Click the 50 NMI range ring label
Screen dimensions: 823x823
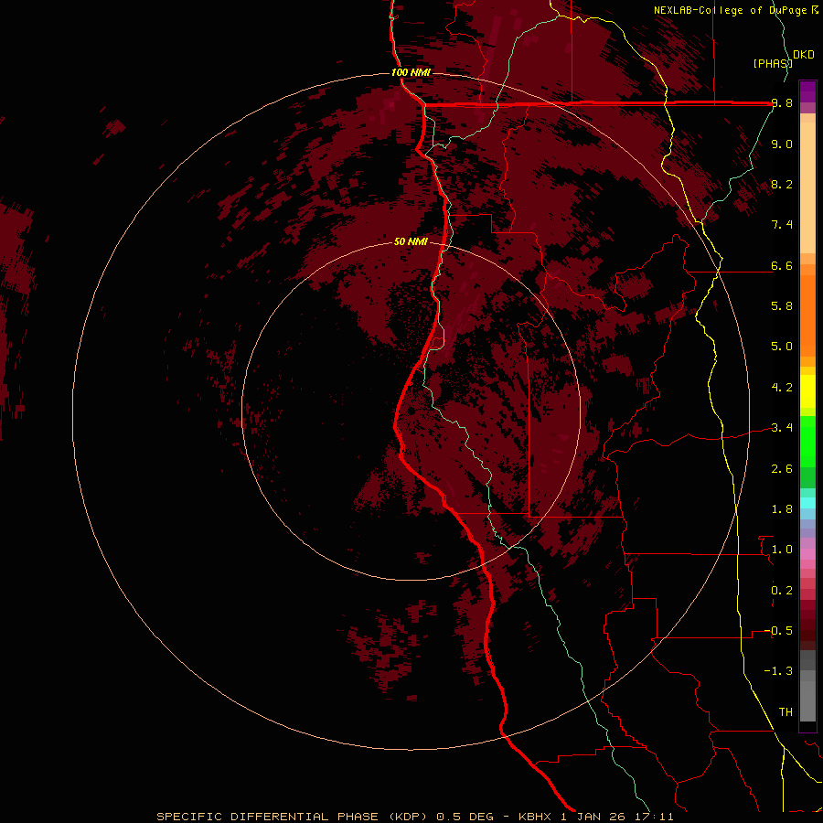coord(411,242)
